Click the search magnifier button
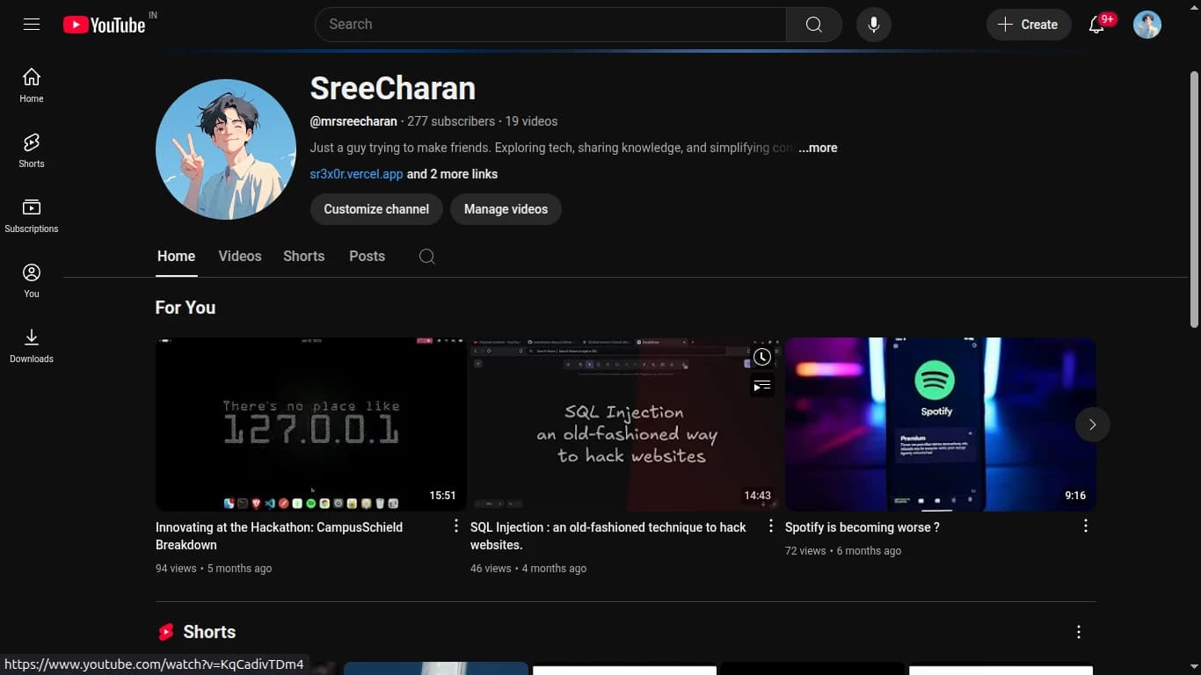The width and height of the screenshot is (1201, 675). [x=813, y=25]
